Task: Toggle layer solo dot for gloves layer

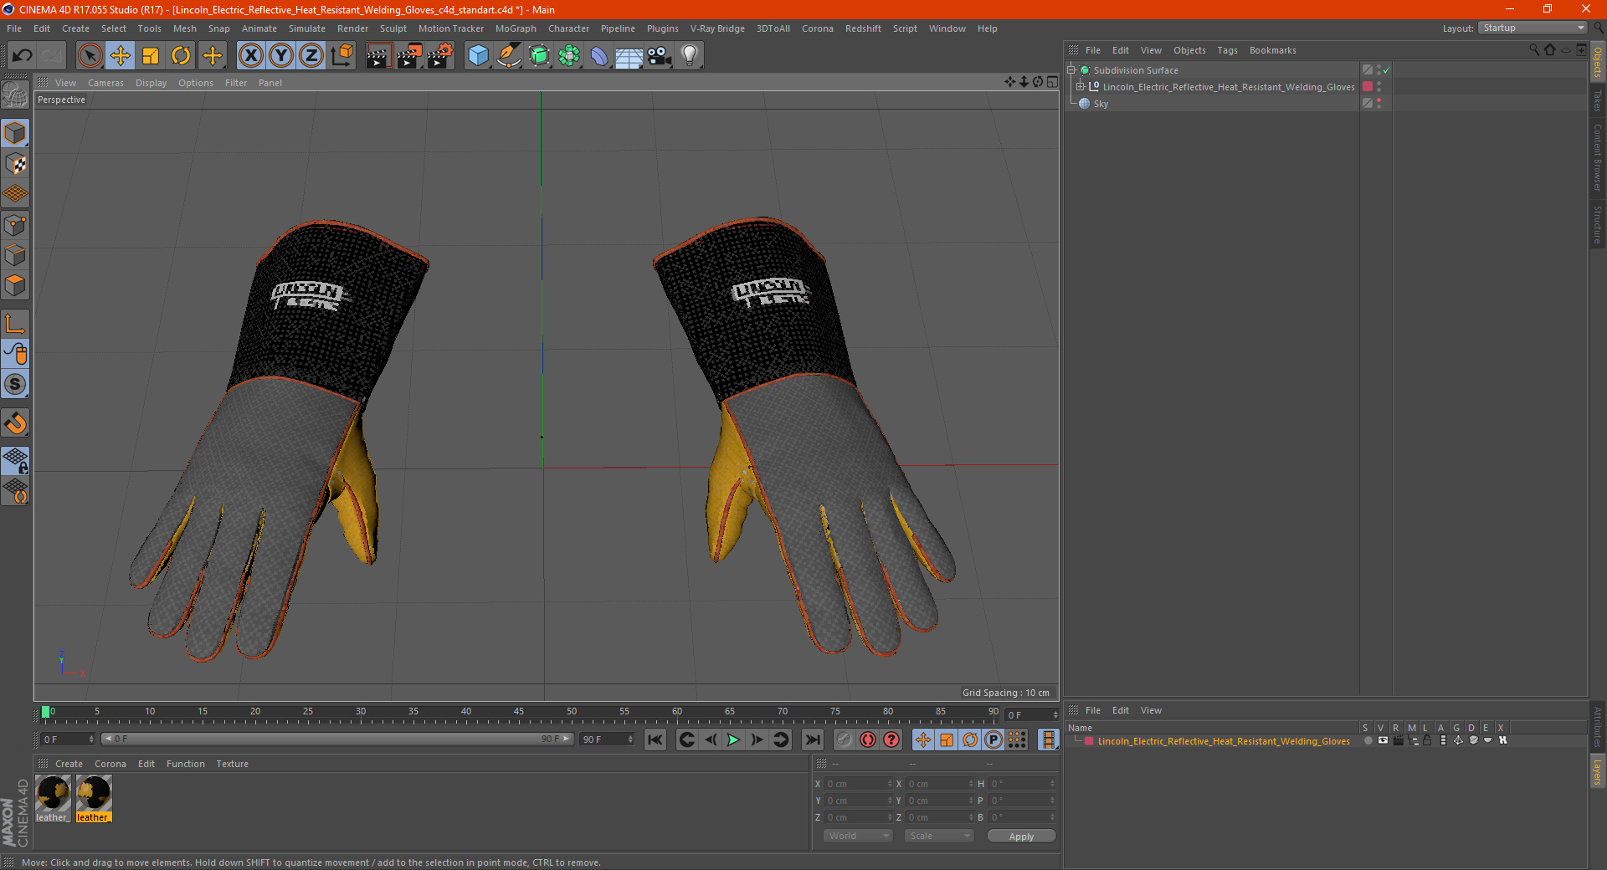Action: (1368, 741)
